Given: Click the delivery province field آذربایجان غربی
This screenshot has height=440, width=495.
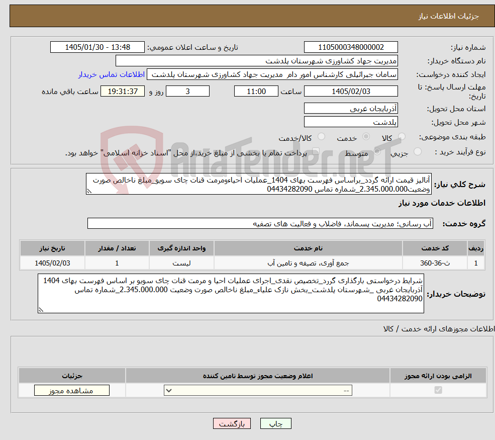Looking at the screenshot, I should coord(351,108).
